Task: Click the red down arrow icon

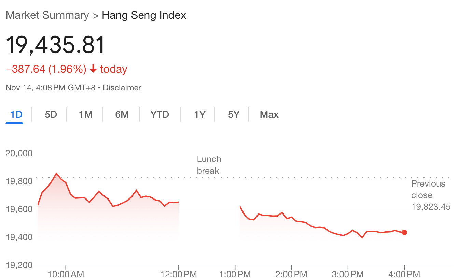Action: coord(93,69)
